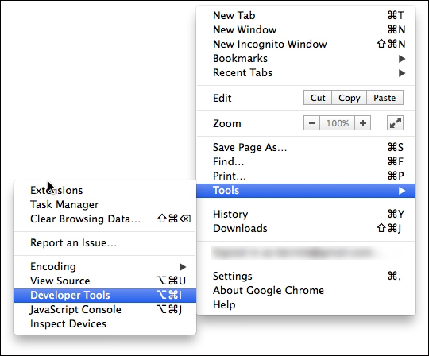The image size is (429, 356).
Task: Open the Encoding submenu arrow
Action: coord(183,267)
